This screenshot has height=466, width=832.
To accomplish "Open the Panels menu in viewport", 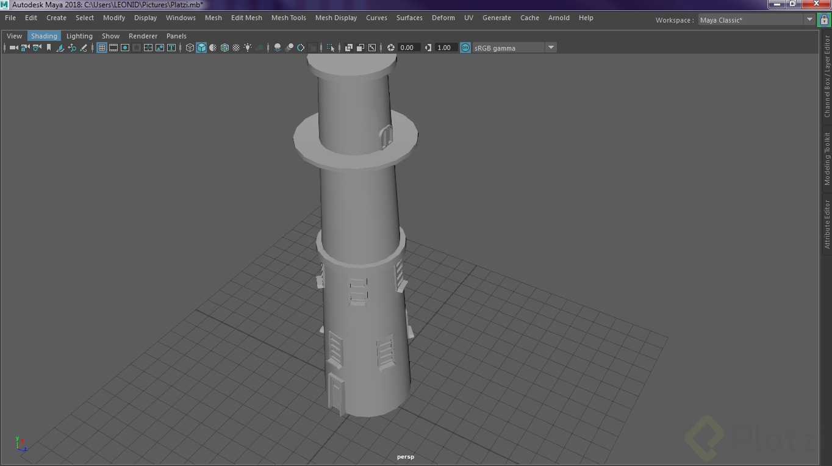I will [x=176, y=36].
